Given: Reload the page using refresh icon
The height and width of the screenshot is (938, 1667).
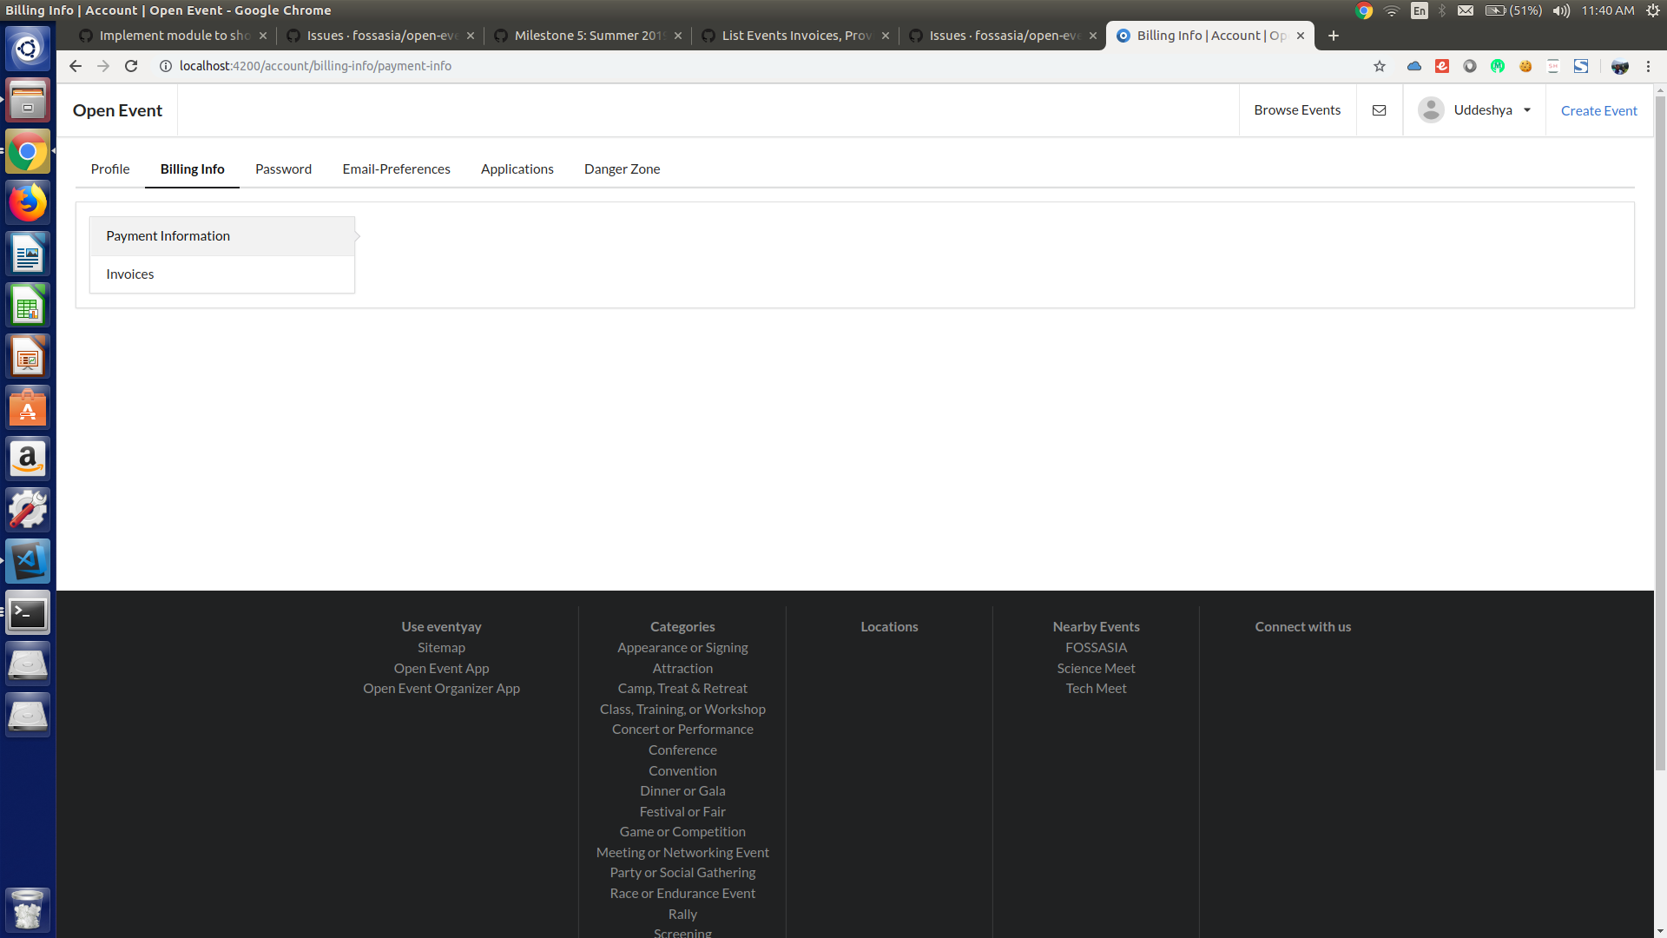Looking at the screenshot, I should [x=131, y=66].
